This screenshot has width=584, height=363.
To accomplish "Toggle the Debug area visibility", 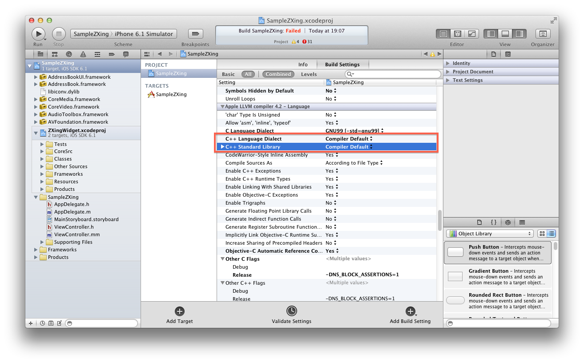I will click(505, 34).
